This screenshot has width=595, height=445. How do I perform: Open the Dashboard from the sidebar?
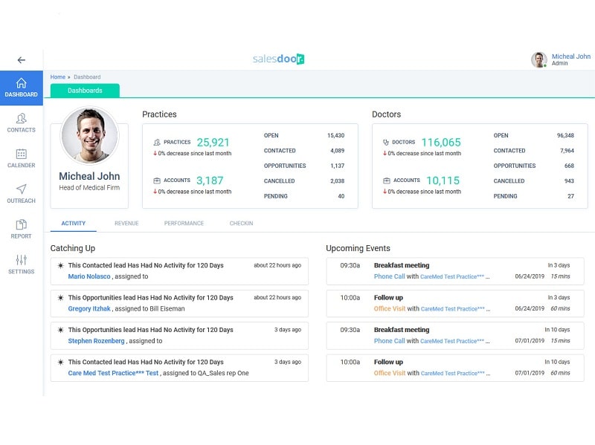tap(22, 86)
